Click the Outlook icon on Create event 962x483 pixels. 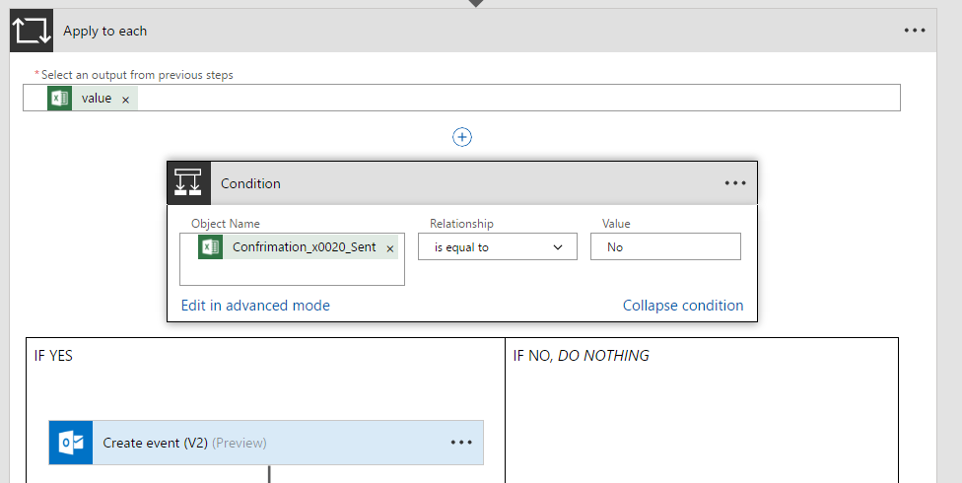(71, 443)
